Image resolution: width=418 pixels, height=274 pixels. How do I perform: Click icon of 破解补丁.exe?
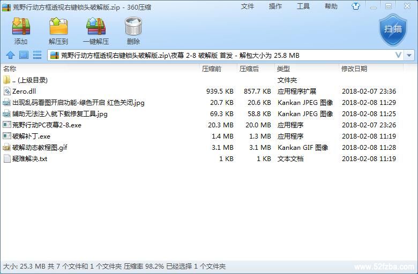[6, 136]
